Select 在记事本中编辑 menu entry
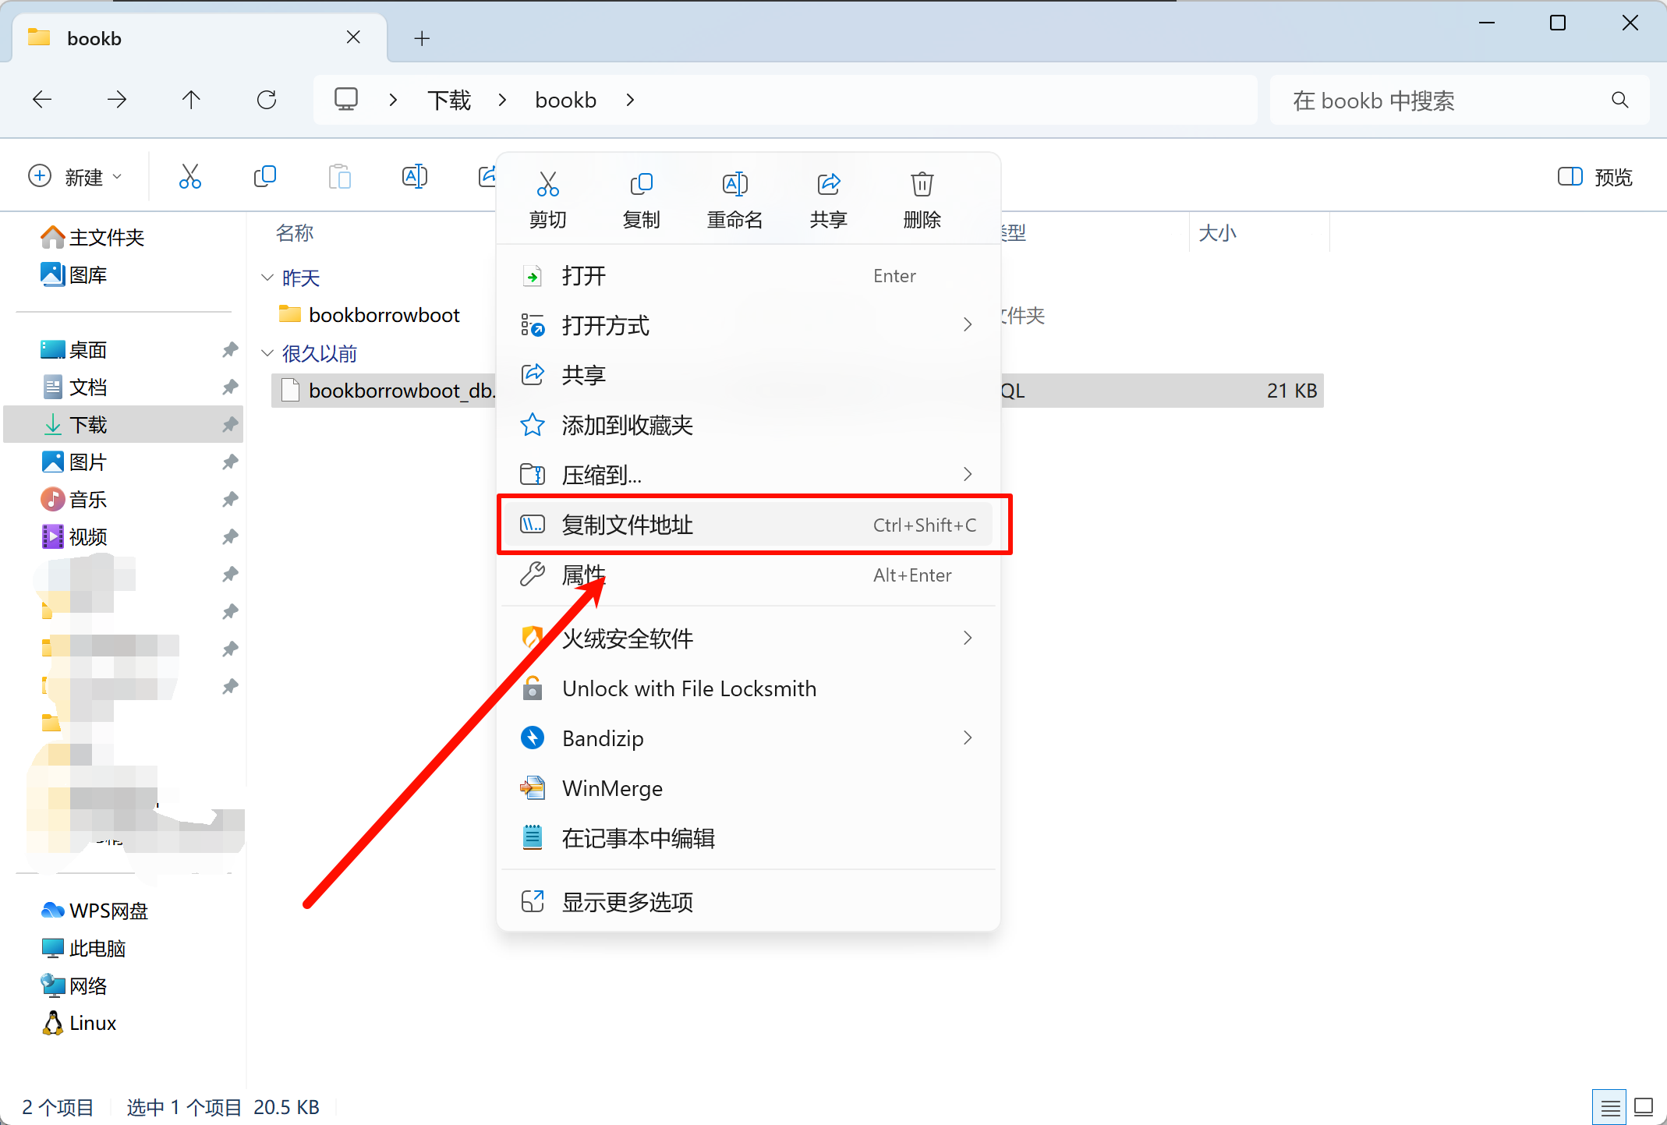 [749, 839]
